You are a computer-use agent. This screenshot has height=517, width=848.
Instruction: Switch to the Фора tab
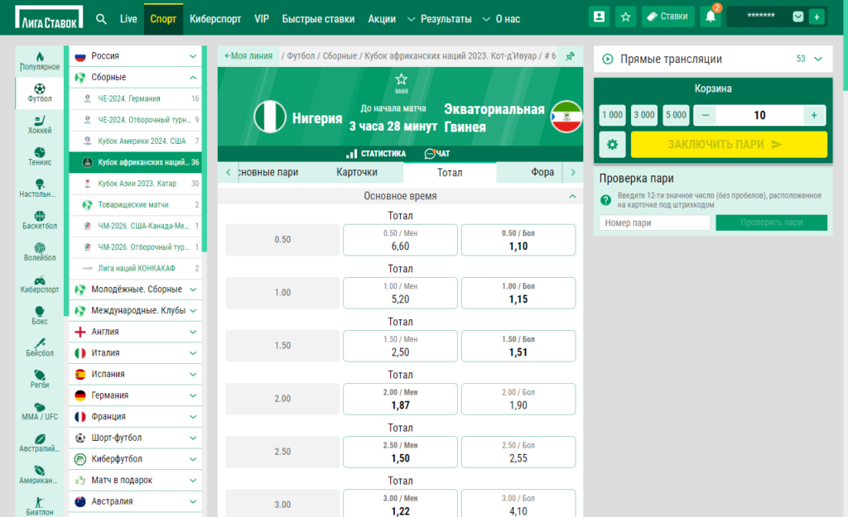click(x=542, y=172)
